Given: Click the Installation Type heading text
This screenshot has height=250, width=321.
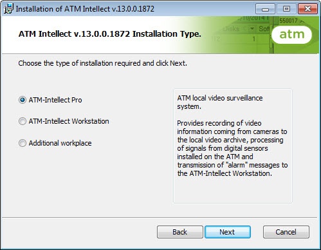Looking at the screenshot, I should click(110, 34).
